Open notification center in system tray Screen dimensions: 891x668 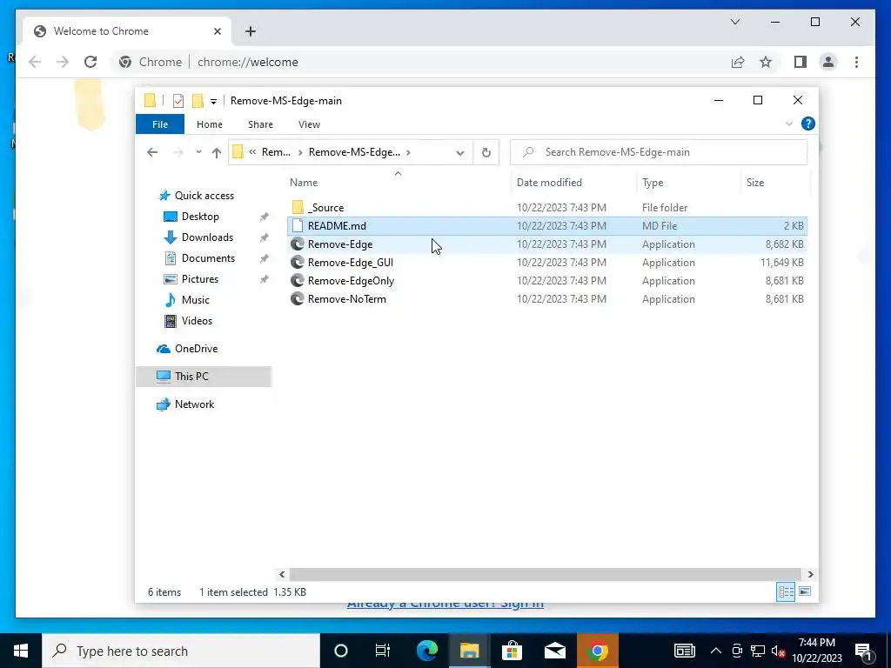864,651
